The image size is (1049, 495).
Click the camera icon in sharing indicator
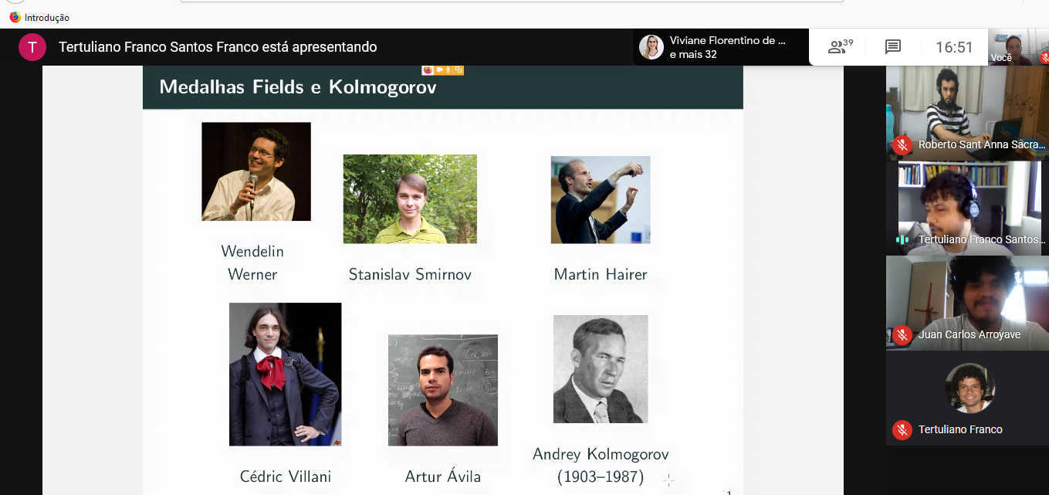[x=439, y=70]
